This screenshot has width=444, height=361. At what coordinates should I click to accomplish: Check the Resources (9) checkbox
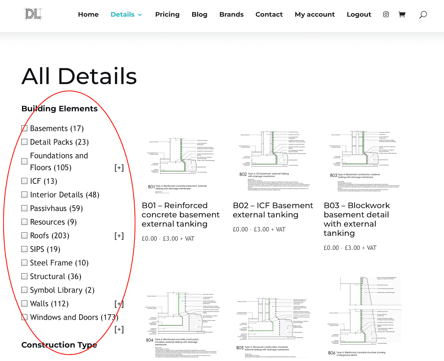click(25, 222)
